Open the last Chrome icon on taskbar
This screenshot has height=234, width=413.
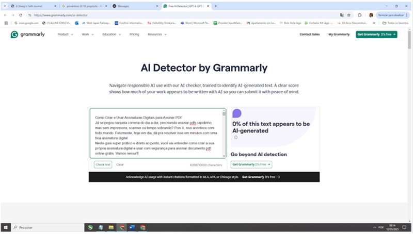[x=143, y=227]
